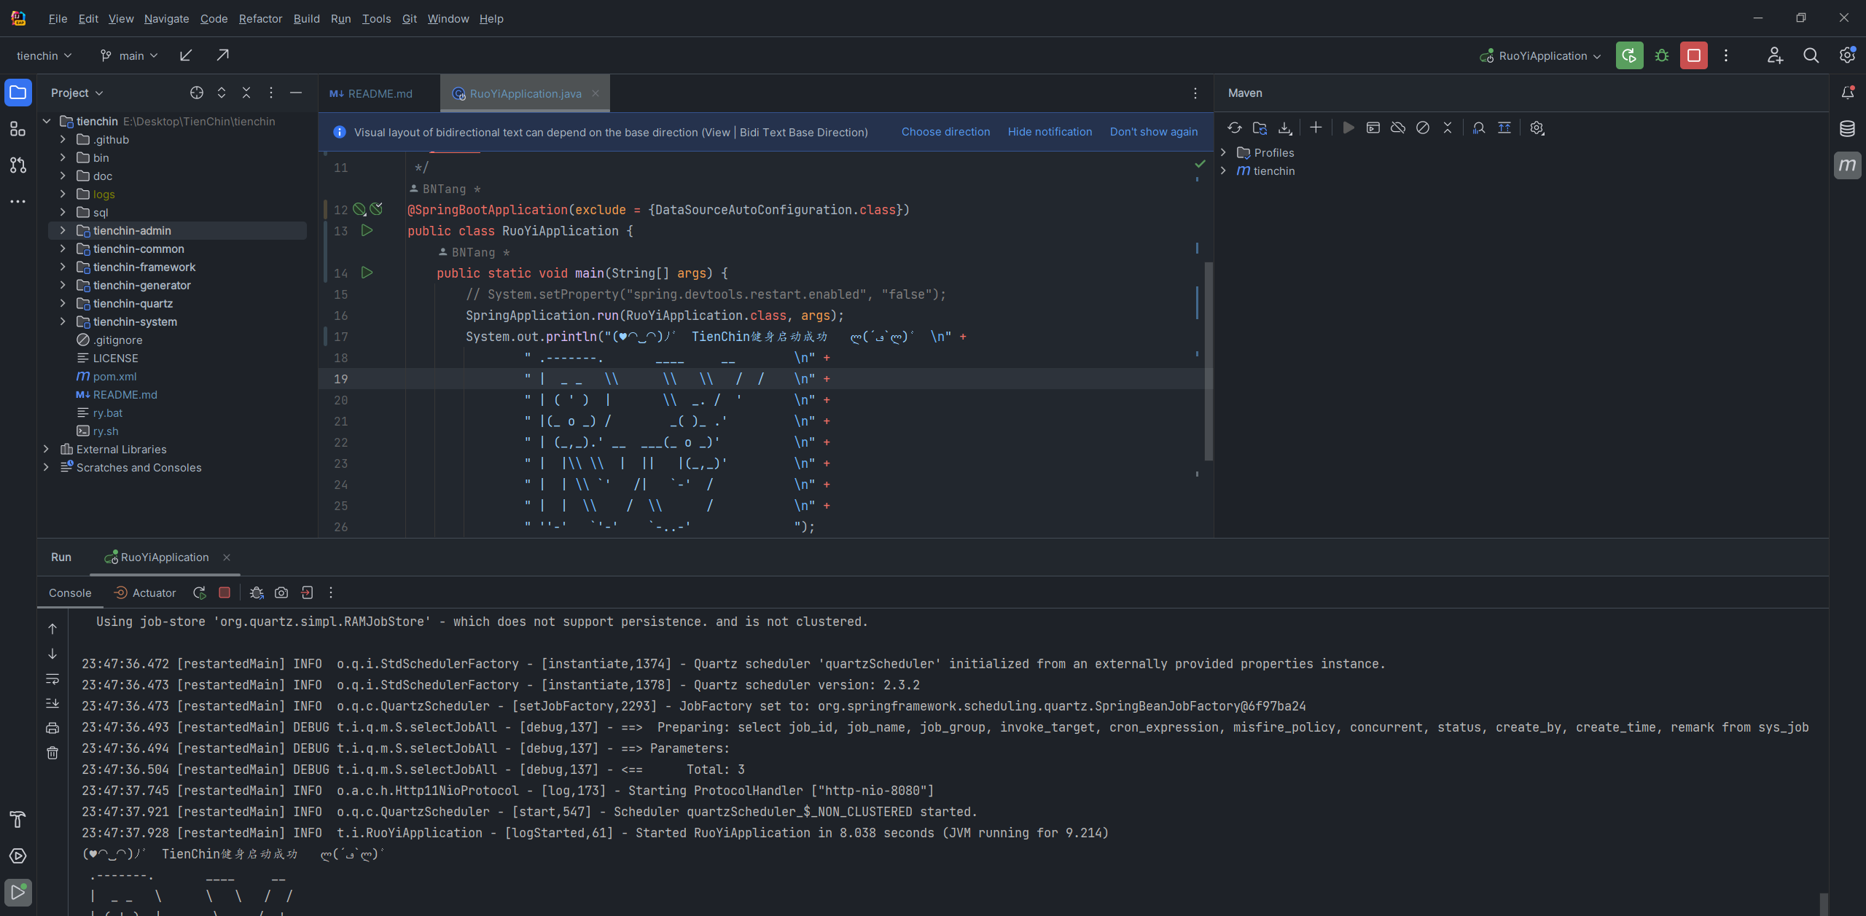1866x916 pixels.
Task: Toggle scroll to end in console
Action: [52, 703]
